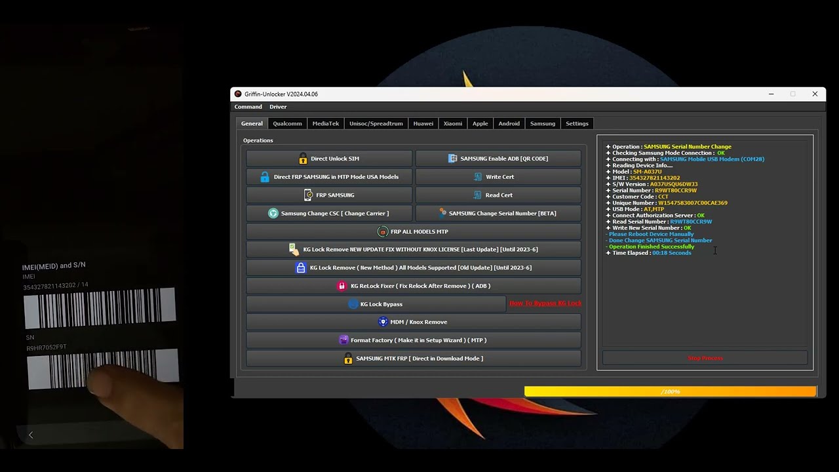Screen dimensions: 839x472
Task: Open the MediaTek tab
Action: 326,123
